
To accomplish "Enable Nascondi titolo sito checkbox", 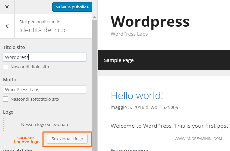I will click(x=6, y=67).
